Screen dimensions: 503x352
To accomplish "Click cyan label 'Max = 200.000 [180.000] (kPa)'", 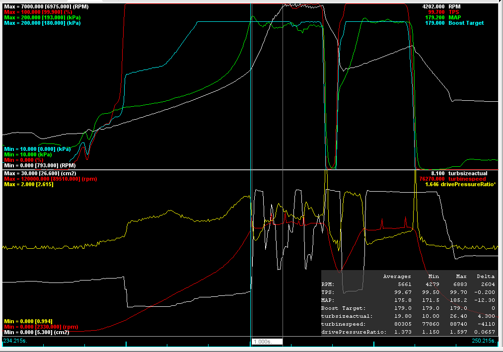I will (x=42, y=23).
